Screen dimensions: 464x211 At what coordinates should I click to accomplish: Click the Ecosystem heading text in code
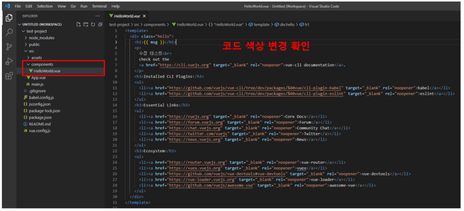[155, 151]
